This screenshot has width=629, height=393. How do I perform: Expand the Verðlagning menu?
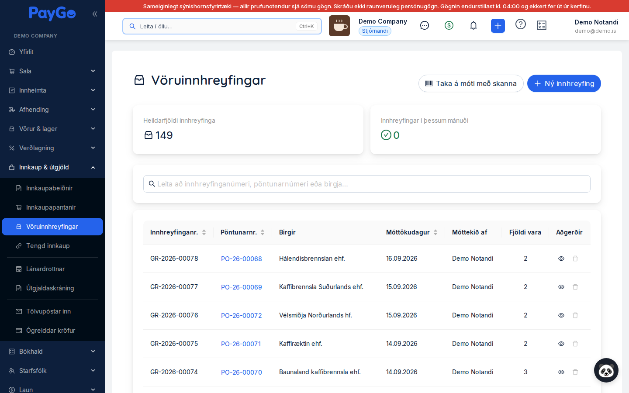[52, 148]
